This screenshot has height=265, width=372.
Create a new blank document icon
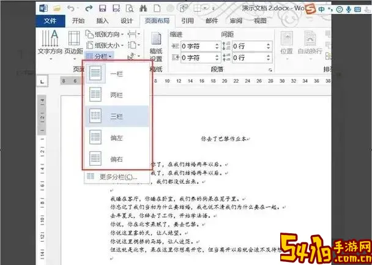click(157, 9)
